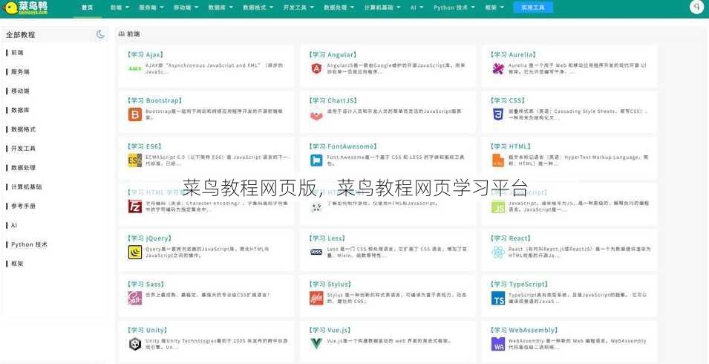The width and height of the screenshot is (709, 364).
Task: Expand the 移动端 top nav dropdown
Action: [186, 7]
